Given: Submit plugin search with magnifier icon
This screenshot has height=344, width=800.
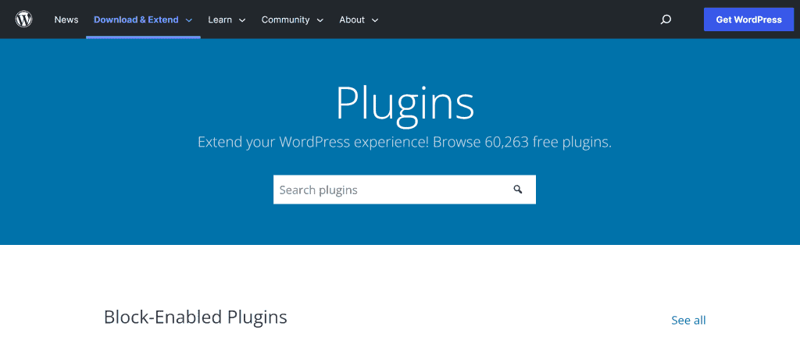Looking at the screenshot, I should point(518,190).
